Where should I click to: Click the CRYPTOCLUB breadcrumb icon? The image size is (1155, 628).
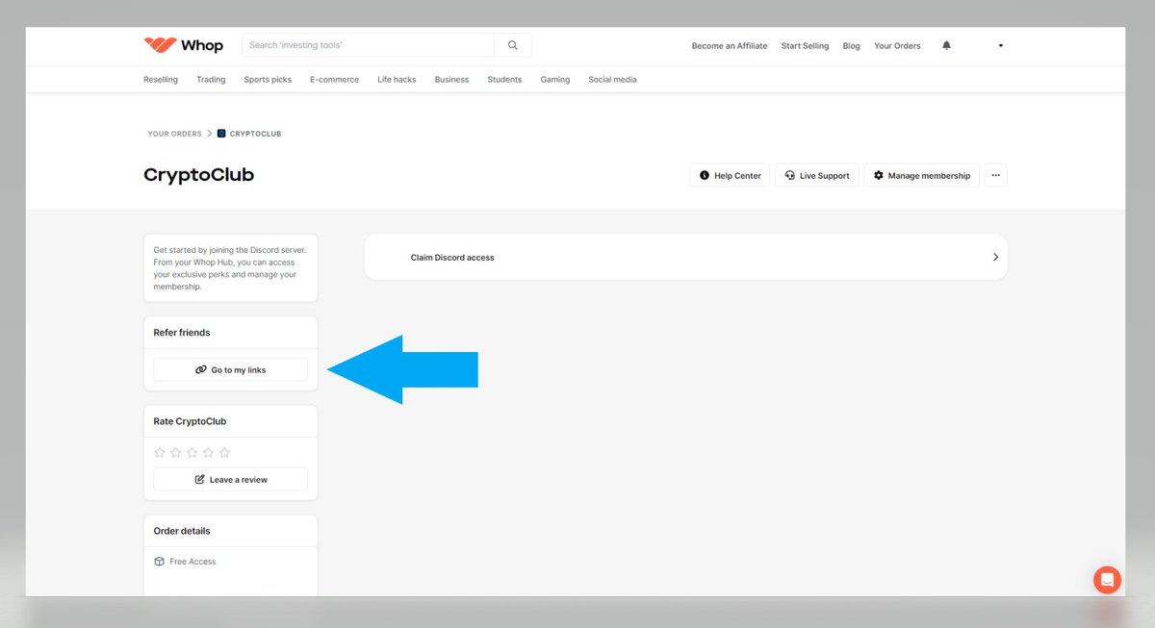point(221,134)
